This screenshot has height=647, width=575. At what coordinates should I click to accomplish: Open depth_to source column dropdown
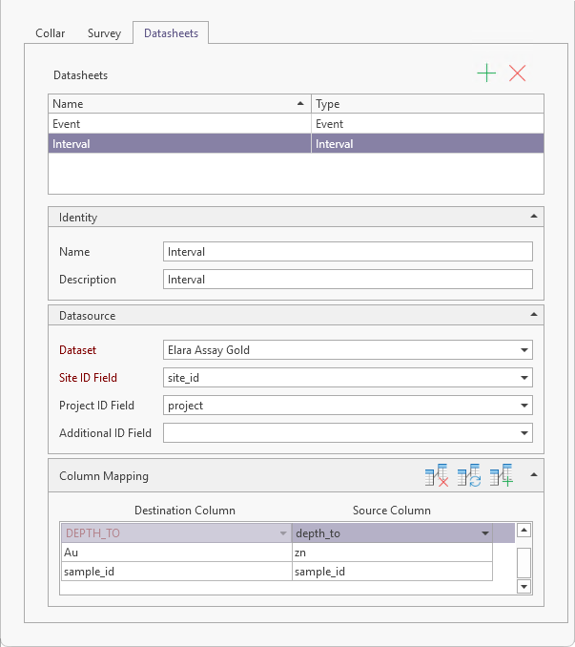(485, 533)
